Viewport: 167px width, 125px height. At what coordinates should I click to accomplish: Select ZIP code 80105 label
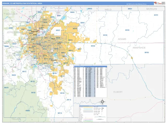point(147,53)
